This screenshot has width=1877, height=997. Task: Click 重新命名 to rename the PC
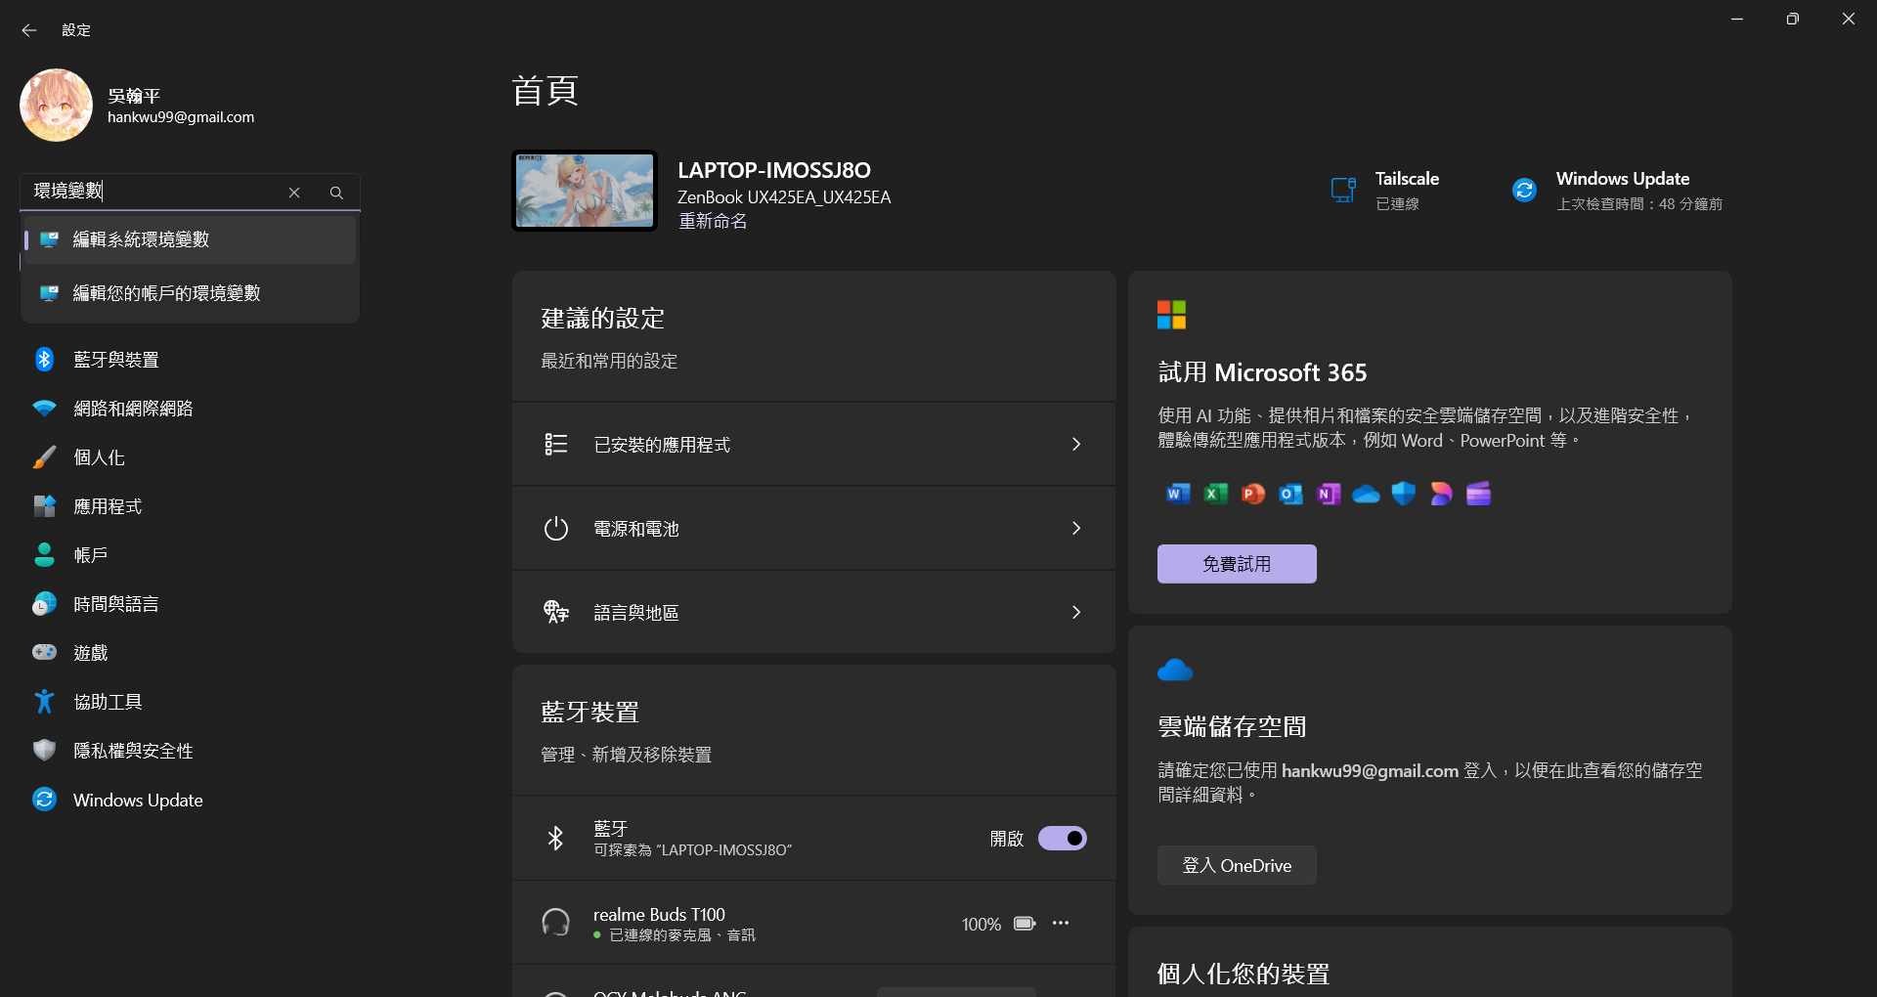point(713,222)
